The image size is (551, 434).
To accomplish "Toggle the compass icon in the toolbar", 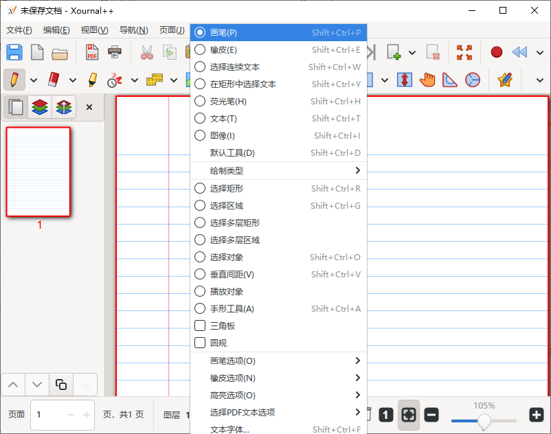I will 472,80.
